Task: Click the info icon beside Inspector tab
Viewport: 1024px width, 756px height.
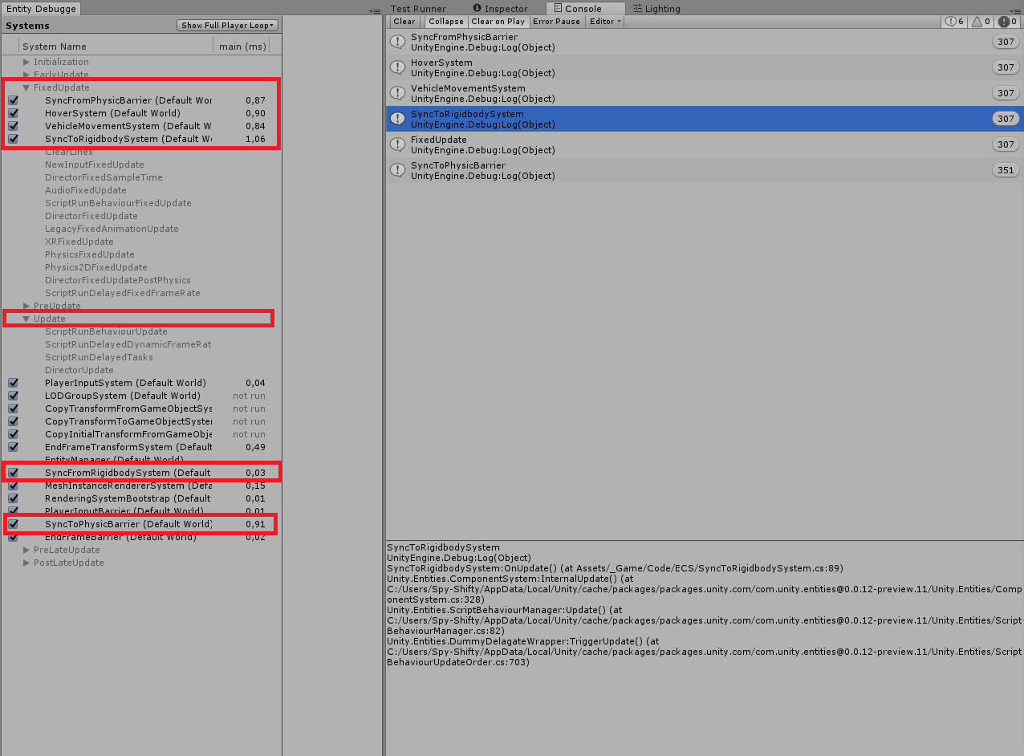Action: coord(478,9)
